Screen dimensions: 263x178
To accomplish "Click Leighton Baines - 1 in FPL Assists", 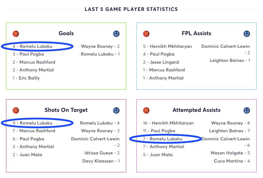I will pyautogui.click(x=230, y=61).
